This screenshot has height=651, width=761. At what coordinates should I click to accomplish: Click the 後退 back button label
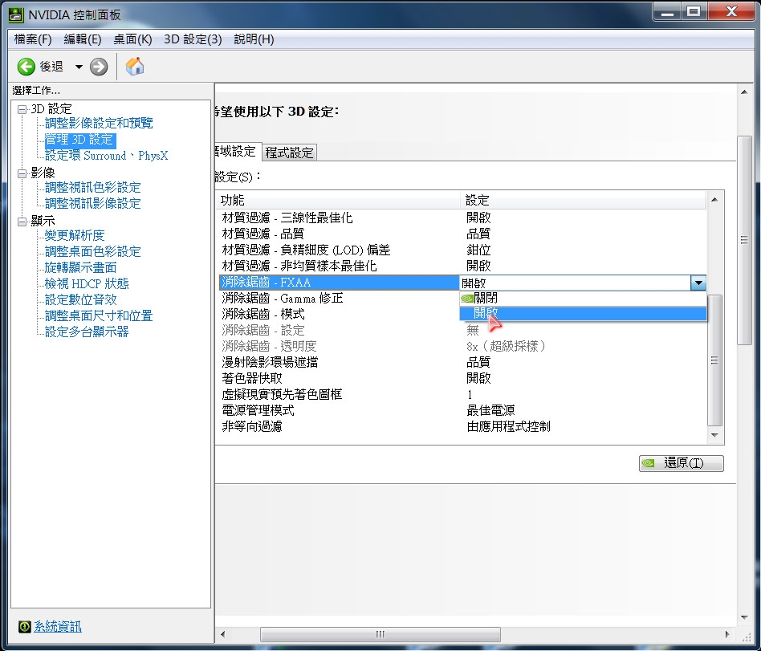point(51,67)
